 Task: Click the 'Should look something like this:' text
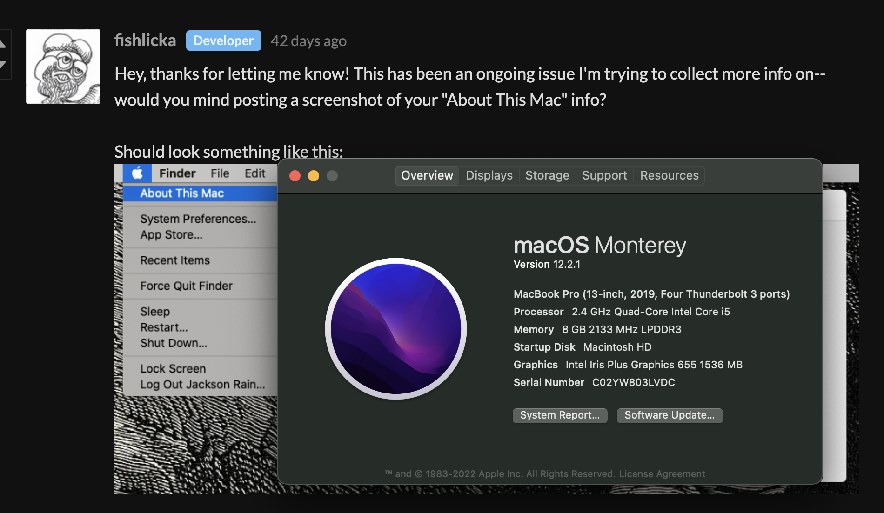[229, 152]
